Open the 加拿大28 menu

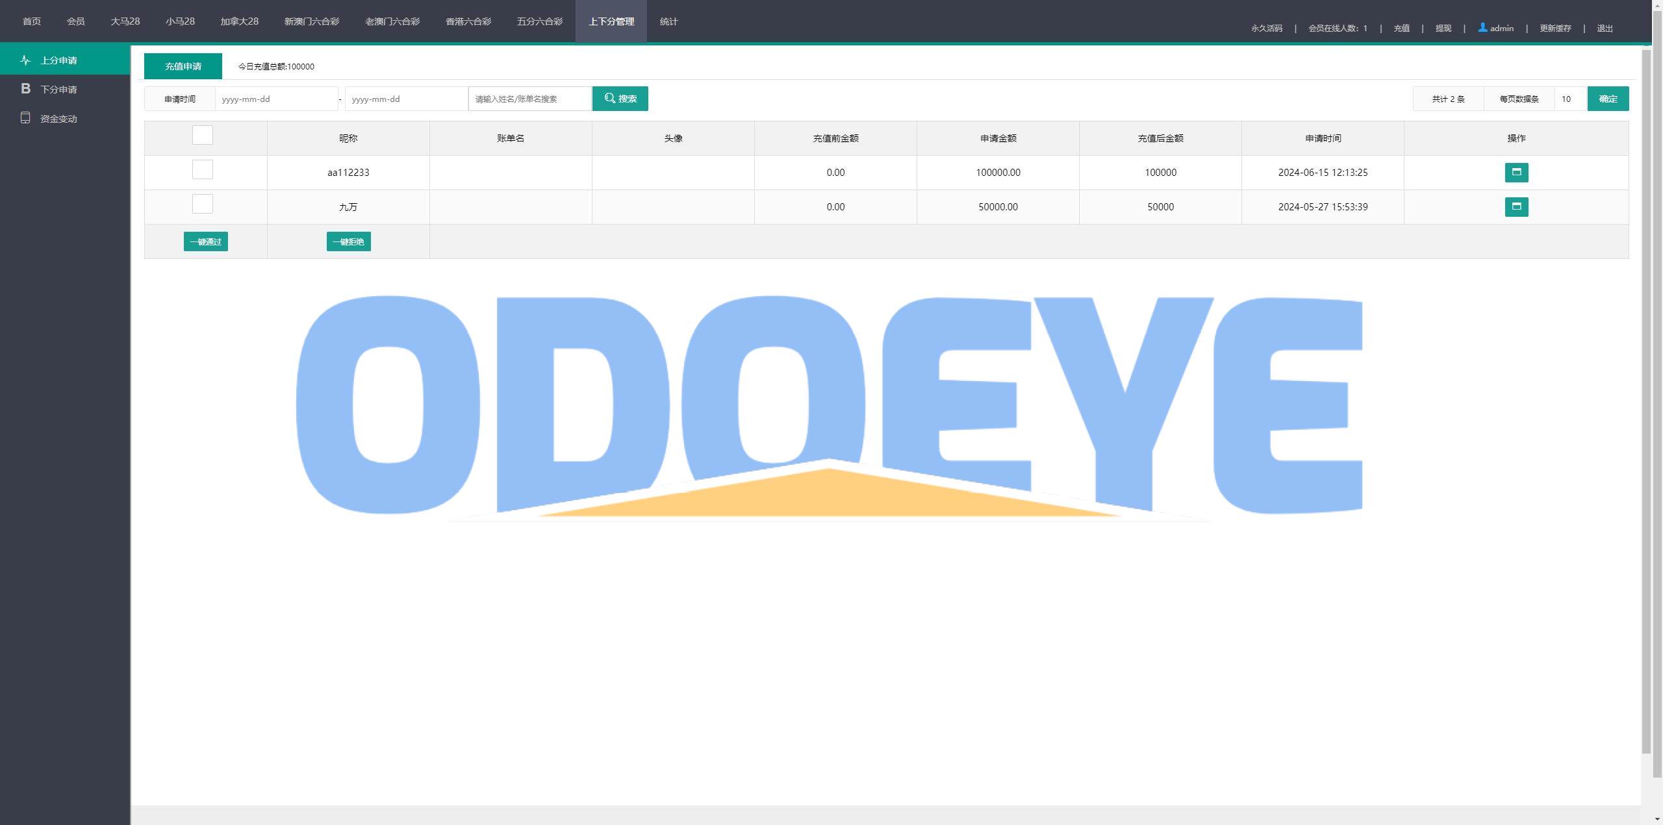pos(239,21)
